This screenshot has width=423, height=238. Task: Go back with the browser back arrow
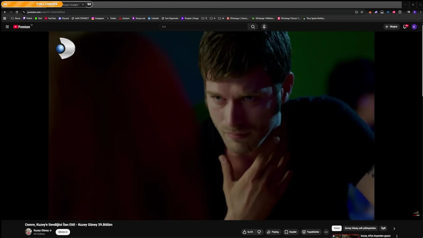(x=5, y=12)
